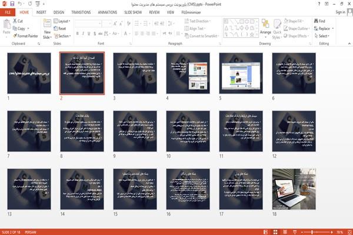Click Sign in link
Screen dimensions: 353x235
tap(340, 12)
